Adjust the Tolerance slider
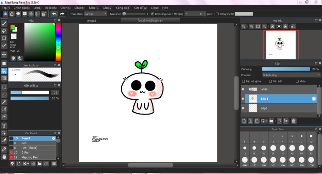322x174 pixels. [134, 14]
